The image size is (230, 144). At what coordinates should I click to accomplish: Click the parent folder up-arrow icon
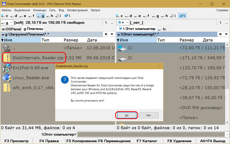(x=7, y=48)
